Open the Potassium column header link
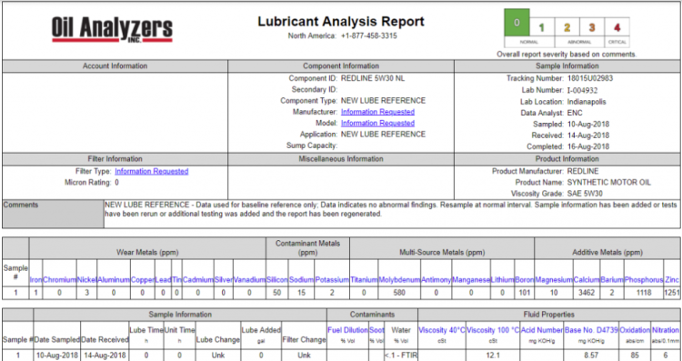This screenshot has height=361, width=682. coord(332,280)
